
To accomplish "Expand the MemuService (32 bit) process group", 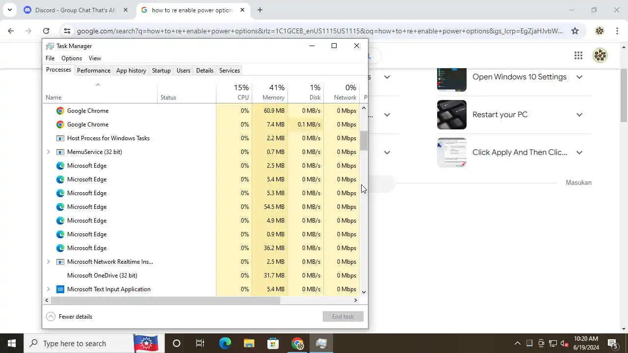I will [x=48, y=152].
